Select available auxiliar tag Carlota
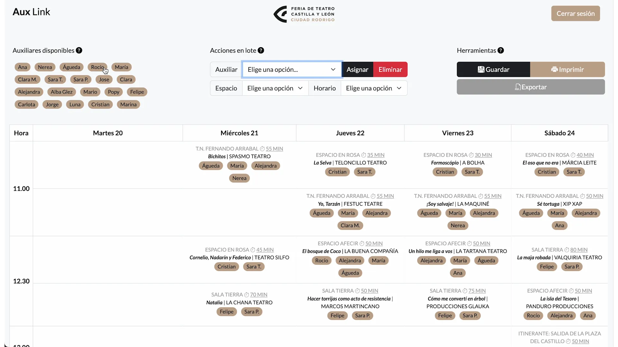618x347 pixels. tap(26, 104)
